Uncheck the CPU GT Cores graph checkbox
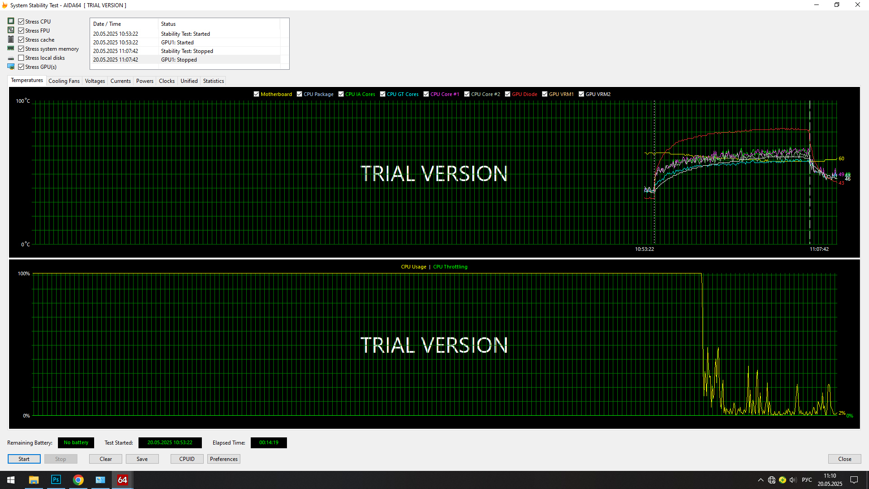Viewport: 869px width, 489px height. (x=383, y=94)
